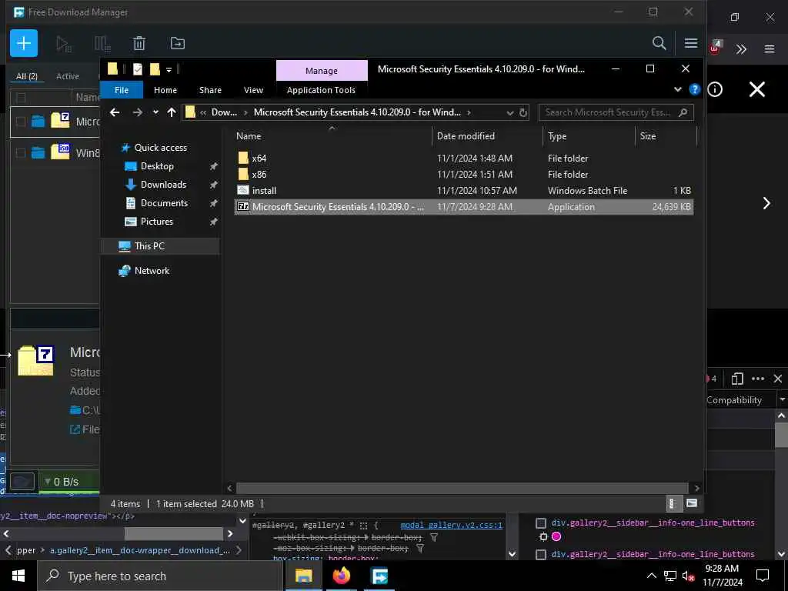Screen dimensions: 788x591
Task: Select the Application Tools tab
Action: 321,90
